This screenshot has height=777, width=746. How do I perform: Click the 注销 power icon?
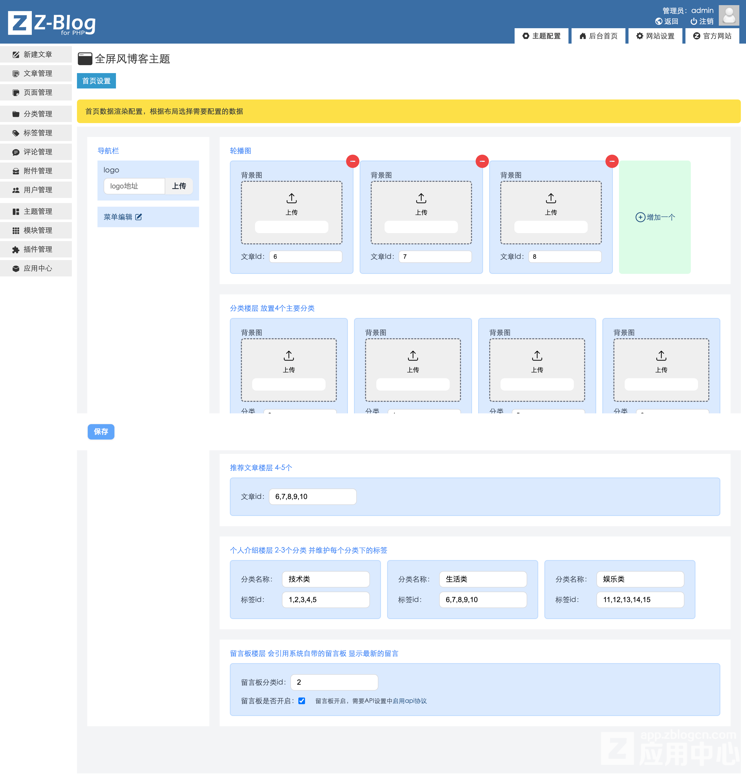[694, 21]
